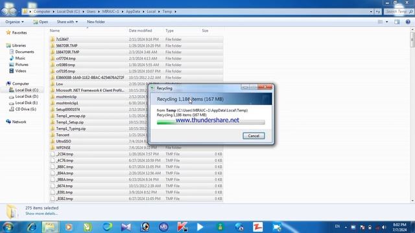Open the blue play arrow taskbar icon
This screenshot has width=415, height=233.
pyautogui.click(x=200, y=227)
